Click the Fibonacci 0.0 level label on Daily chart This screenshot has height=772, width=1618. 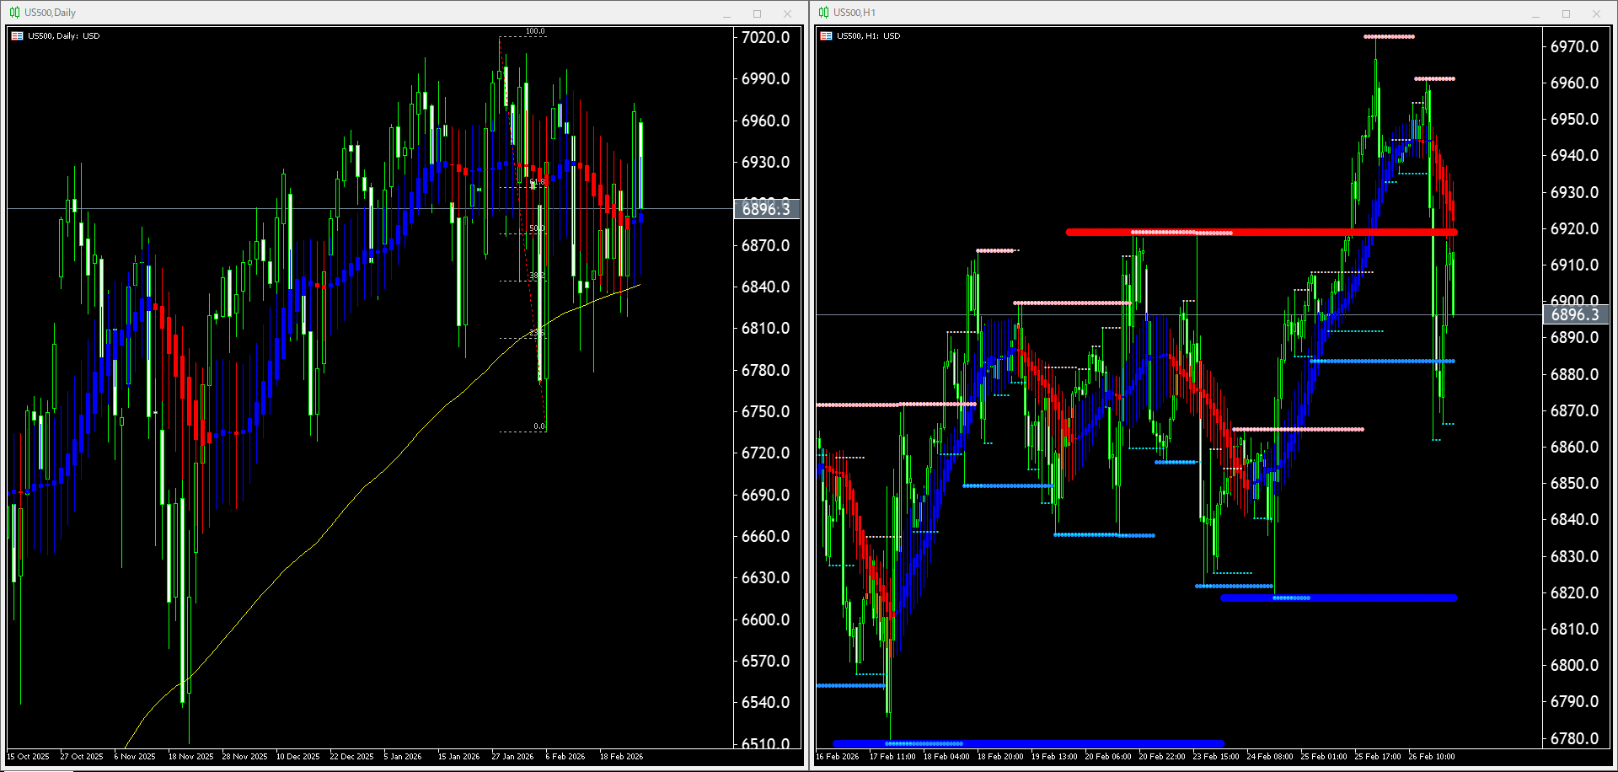539,426
